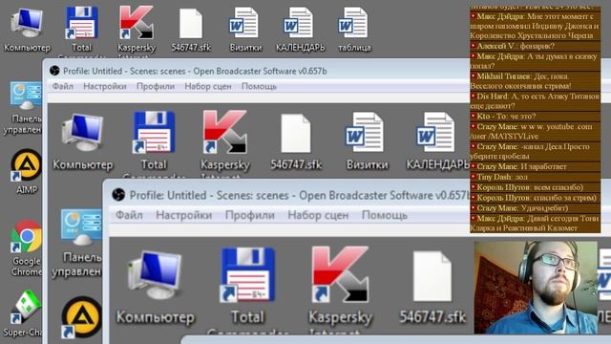Viewport: 611px width, 344px height.
Task: Click the Crazy Mane chat message with the youtube link
Action: tap(535, 132)
